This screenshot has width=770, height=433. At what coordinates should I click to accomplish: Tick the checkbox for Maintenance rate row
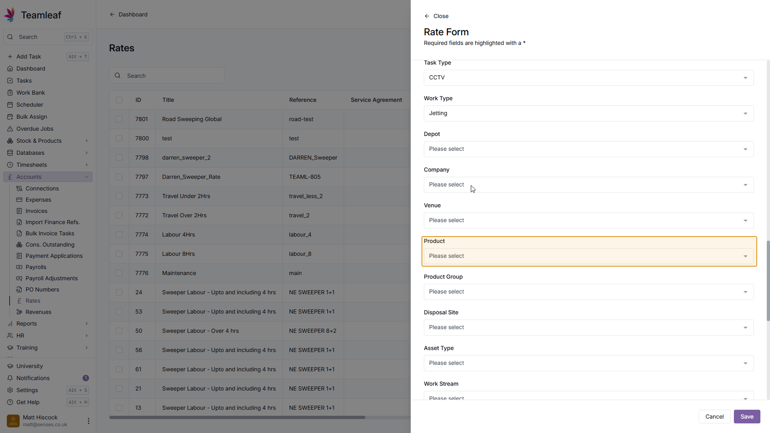pos(119,273)
